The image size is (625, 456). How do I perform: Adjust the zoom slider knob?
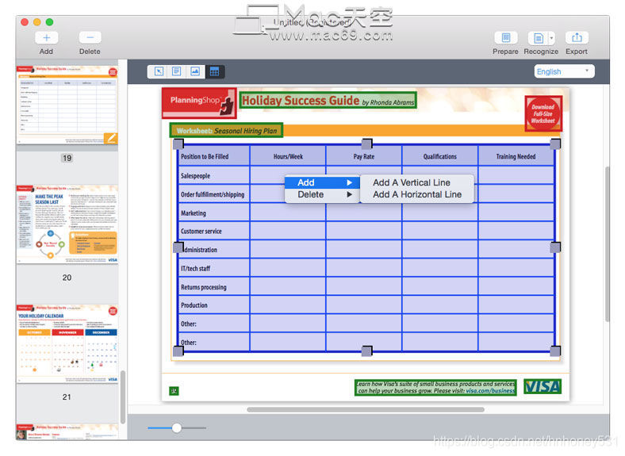(x=177, y=427)
